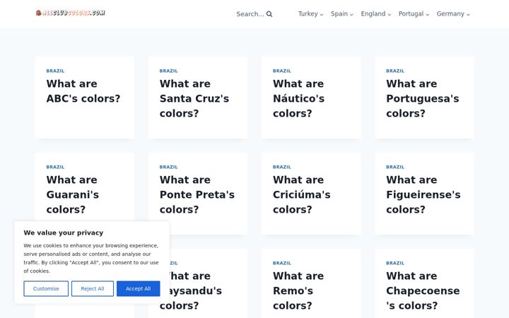509x318 pixels.
Task: Open "What are Ponte Preta's colors?" article
Action: 197,195
